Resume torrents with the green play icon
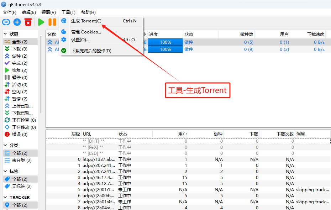 pyautogui.click(x=41, y=22)
